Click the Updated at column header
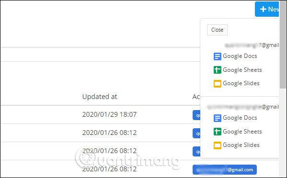The width and height of the screenshot is (287, 178). tap(100, 97)
